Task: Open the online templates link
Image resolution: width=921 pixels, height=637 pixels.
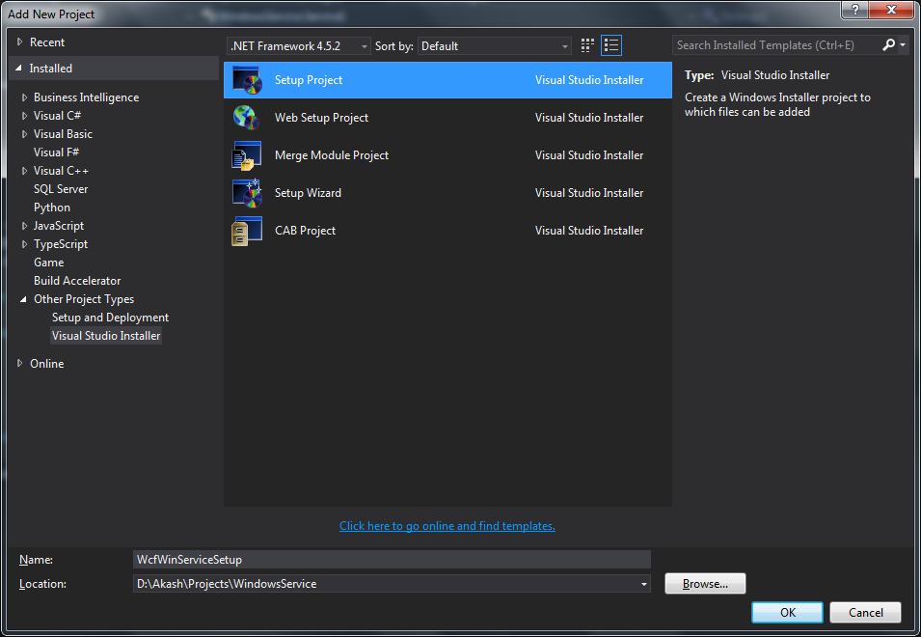Action: tap(447, 525)
